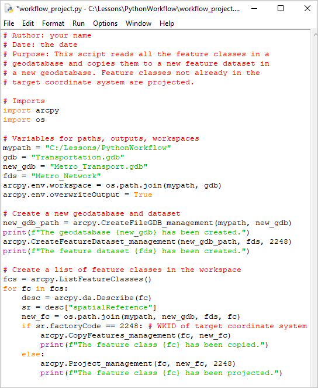Viewport: 318px width, 388px height.
Task: Click the "C:/Lessons/PythonWorkflow" string
Action: [x=108, y=148]
